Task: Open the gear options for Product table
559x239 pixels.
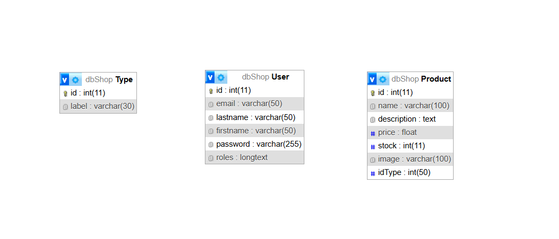Action: [383, 79]
